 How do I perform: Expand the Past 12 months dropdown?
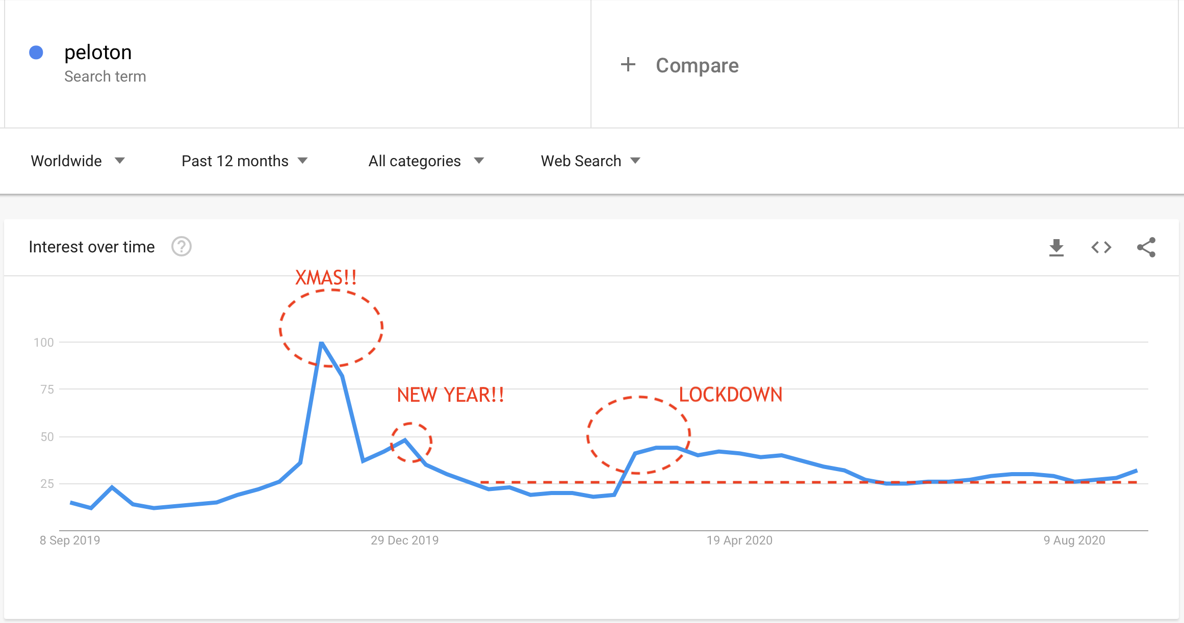(245, 161)
